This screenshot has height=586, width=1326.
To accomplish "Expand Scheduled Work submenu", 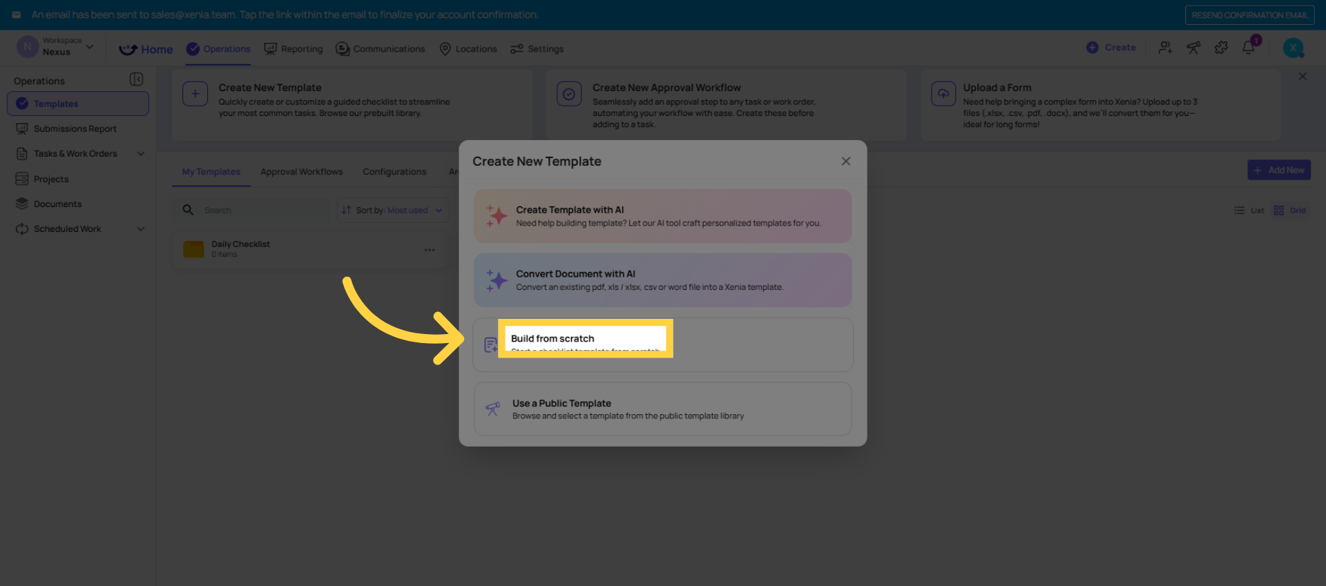I will pyautogui.click(x=141, y=229).
